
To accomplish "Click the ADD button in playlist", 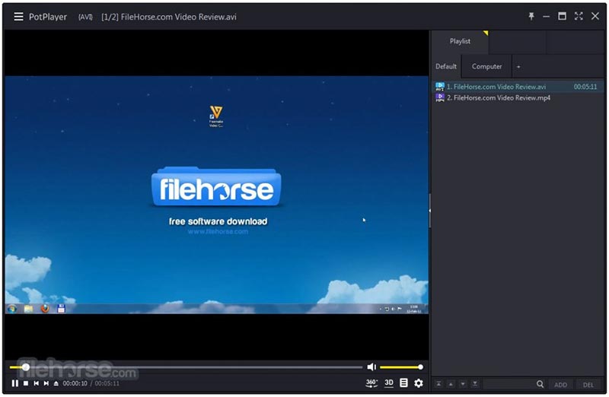I will (x=560, y=385).
